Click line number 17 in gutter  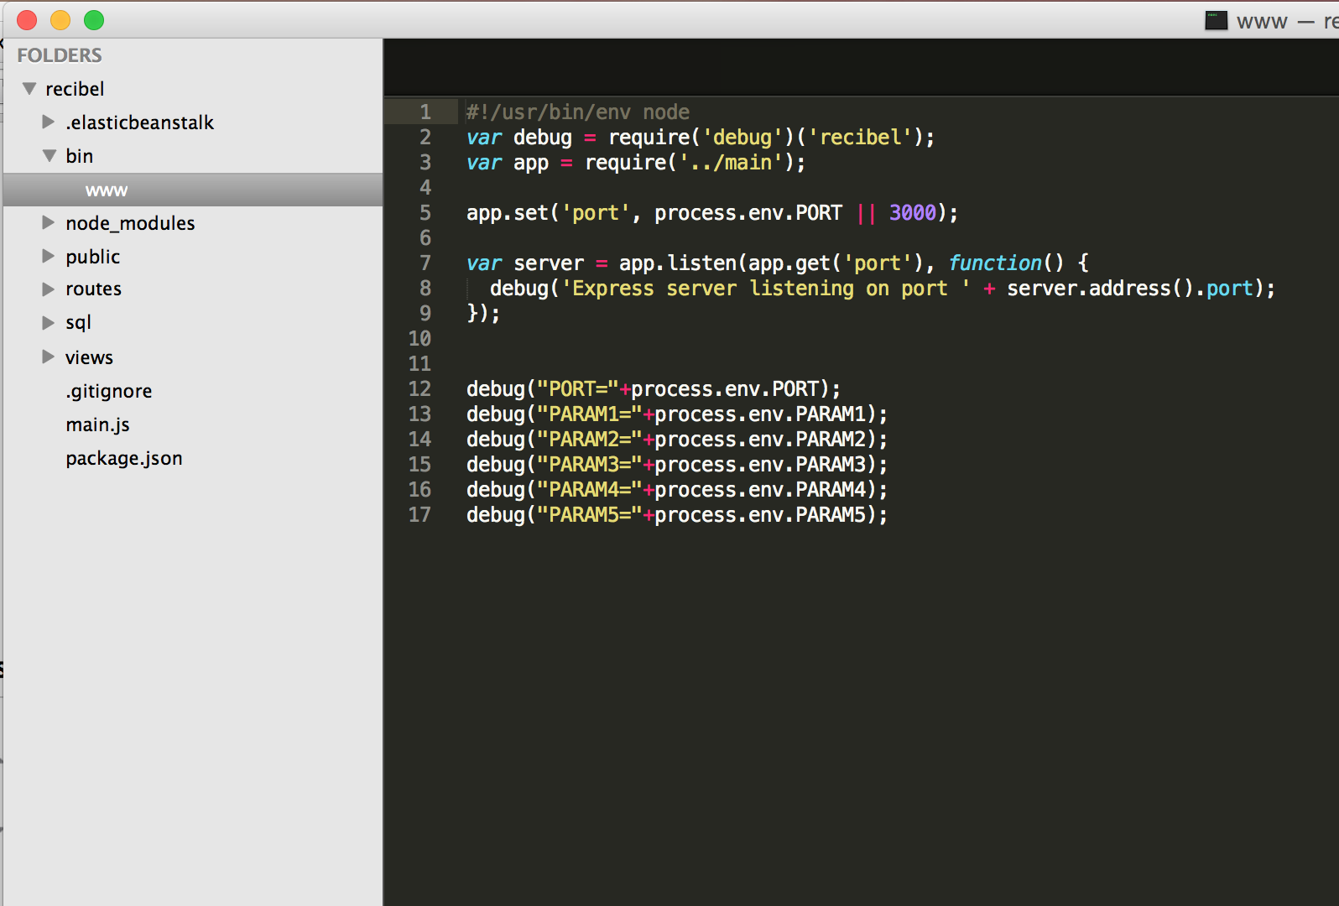419,514
